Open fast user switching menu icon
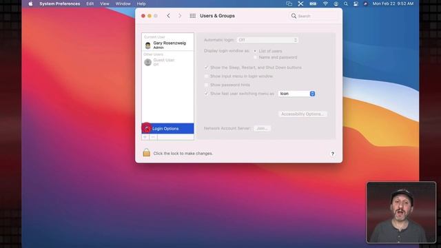This screenshot has width=441, height=248. [336, 3]
